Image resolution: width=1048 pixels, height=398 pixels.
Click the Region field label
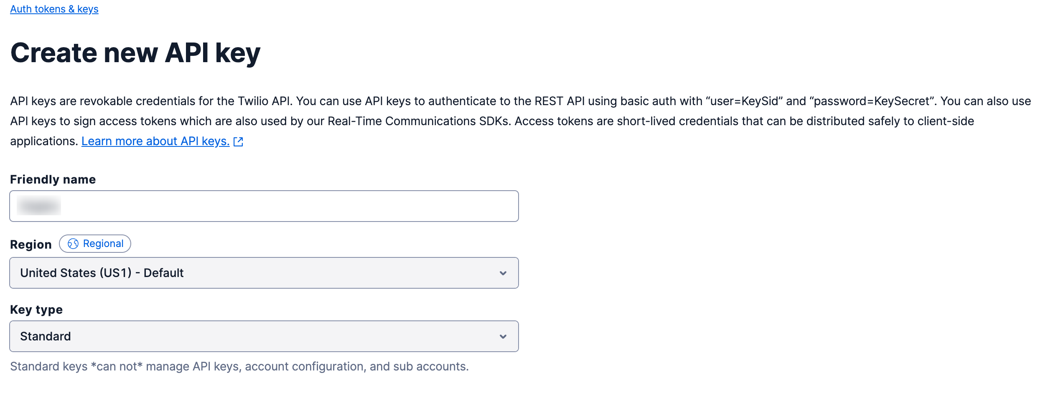pos(31,244)
